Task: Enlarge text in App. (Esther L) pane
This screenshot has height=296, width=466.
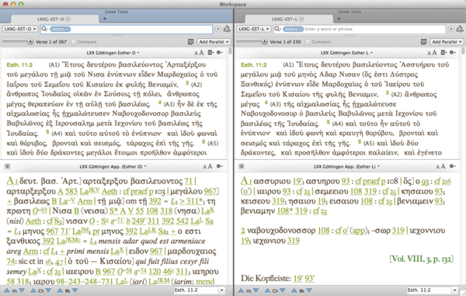Action: tap(443, 167)
